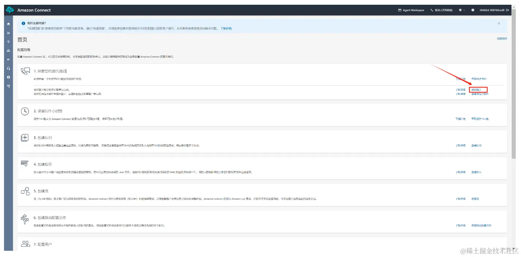Click 测试聊天 test chat link
This screenshot has width=521, height=257.
[x=476, y=90]
